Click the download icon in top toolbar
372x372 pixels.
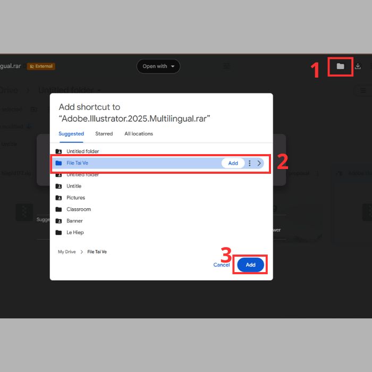click(x=358, y=66)
